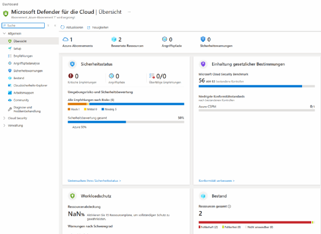Click the purple regulatory compliance shield icon
Viewport: 321px width, 234px height.
tap(203, 64)
